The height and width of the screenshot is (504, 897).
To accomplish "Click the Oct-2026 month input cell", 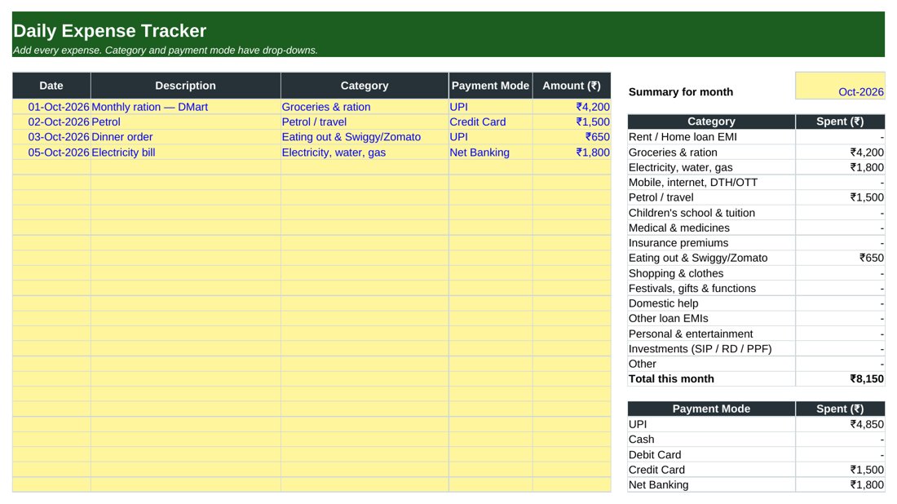I will (x=840, y=86).
